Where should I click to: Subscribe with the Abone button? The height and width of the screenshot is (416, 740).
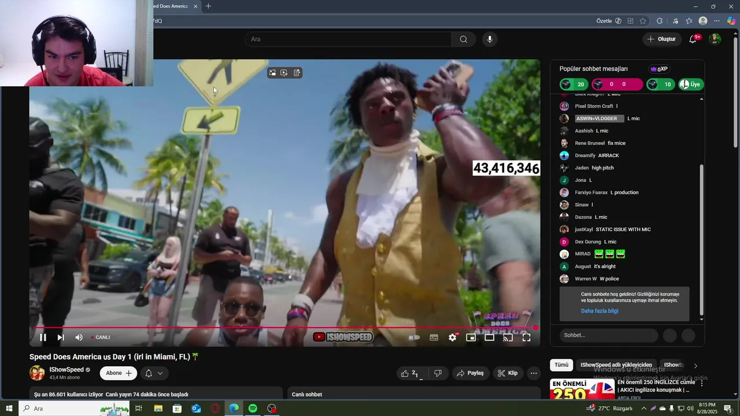(x=119, y=373)
